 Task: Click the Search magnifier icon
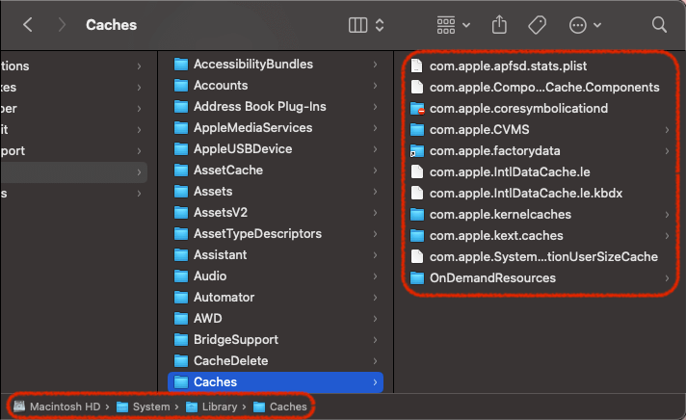point(659,24)
